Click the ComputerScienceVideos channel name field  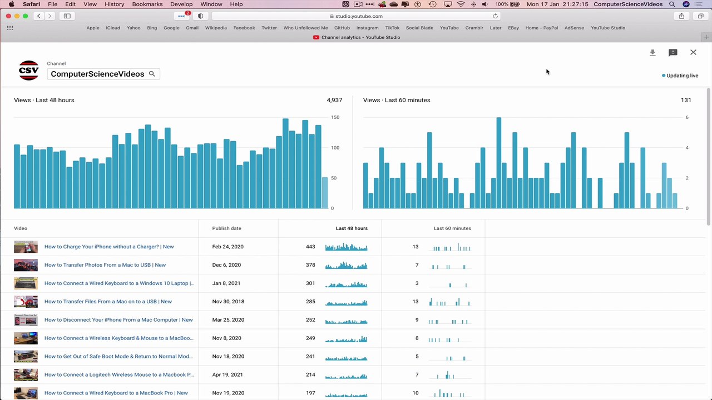pyautogui.click(x=103, y=74)
